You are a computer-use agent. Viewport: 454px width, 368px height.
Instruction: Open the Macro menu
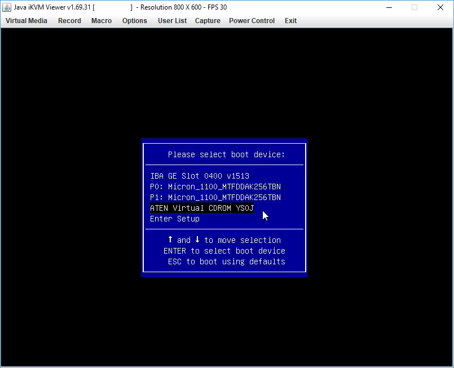click(x=102, y=21)
